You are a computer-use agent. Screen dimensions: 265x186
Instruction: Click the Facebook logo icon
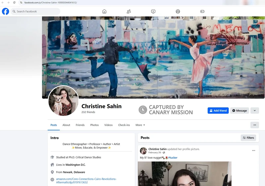[x=5, y=12]
